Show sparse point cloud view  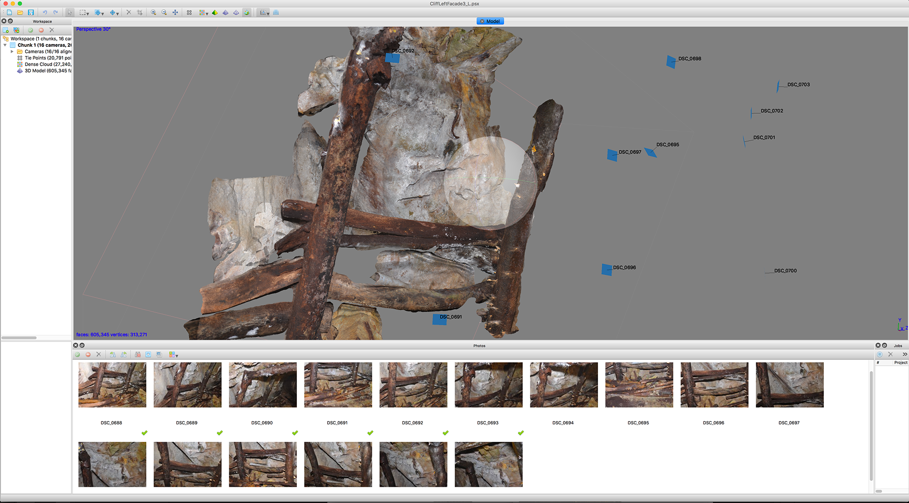(x=189, y=12)
